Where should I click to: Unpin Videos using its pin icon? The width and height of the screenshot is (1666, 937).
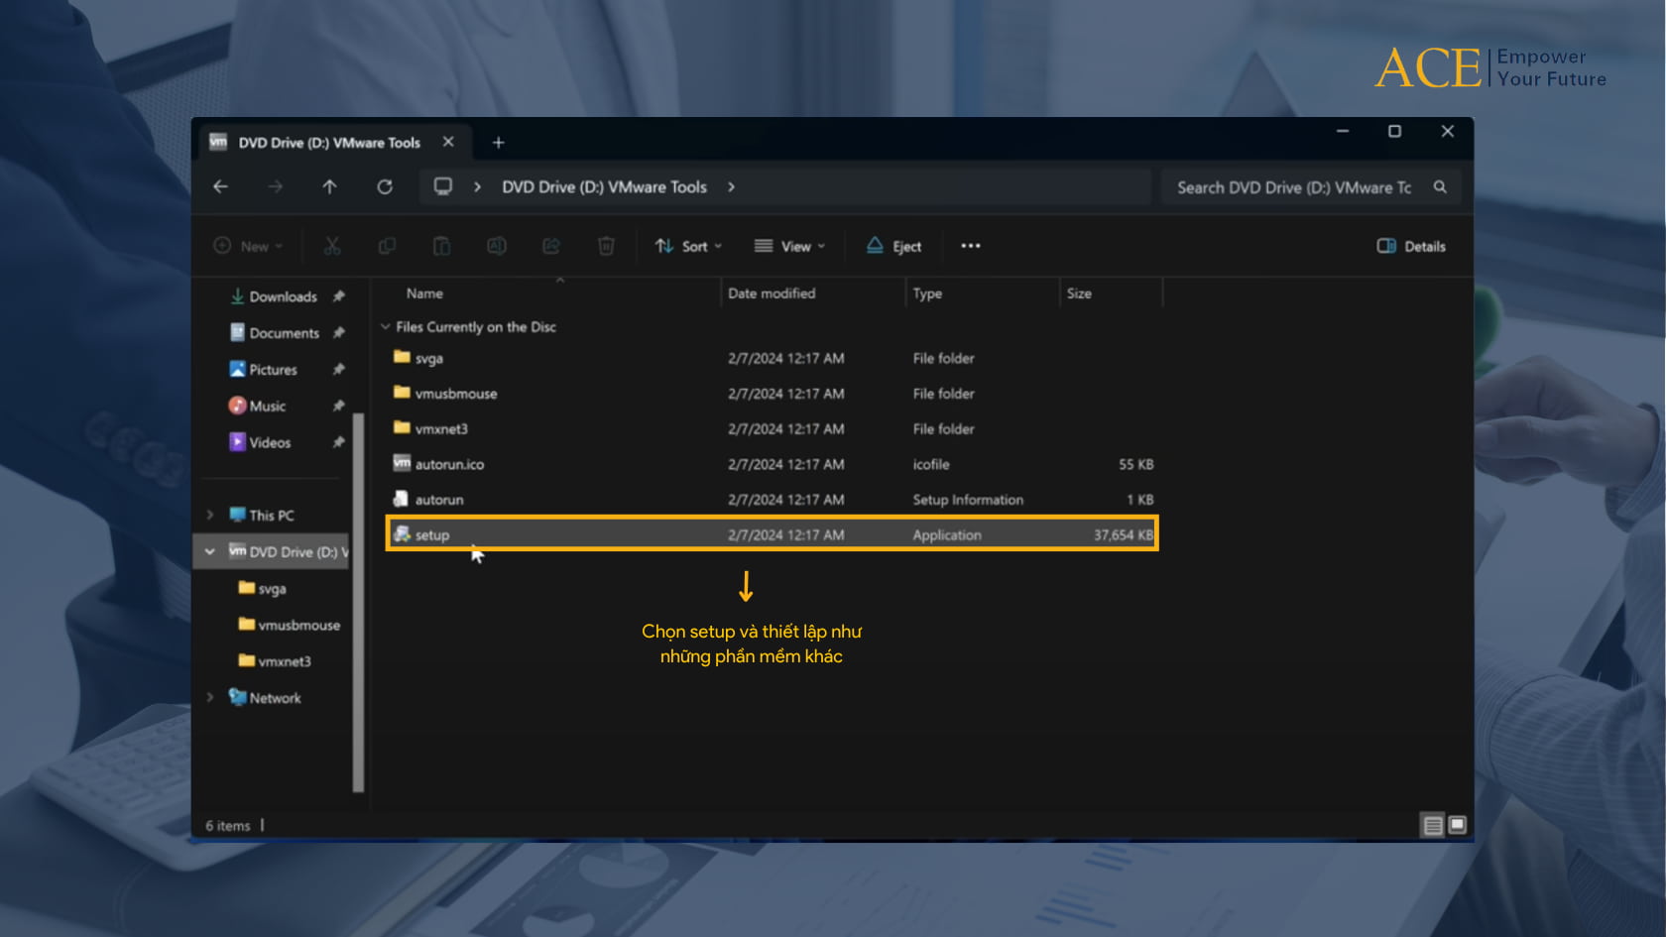click(339, 442)
